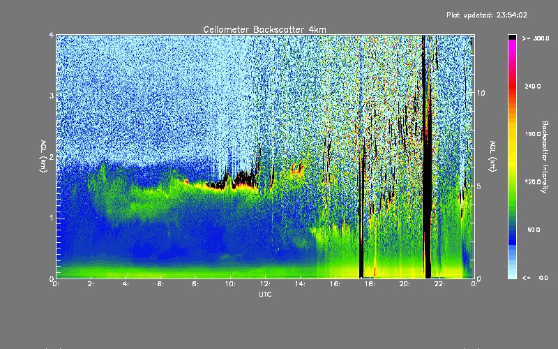Click the "10:" UTC tick label

[230, 284]
